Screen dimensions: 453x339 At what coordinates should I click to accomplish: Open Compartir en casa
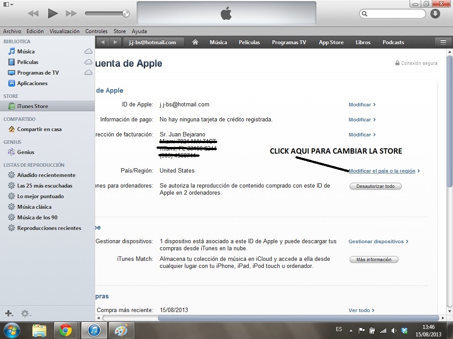pos(39,129)
